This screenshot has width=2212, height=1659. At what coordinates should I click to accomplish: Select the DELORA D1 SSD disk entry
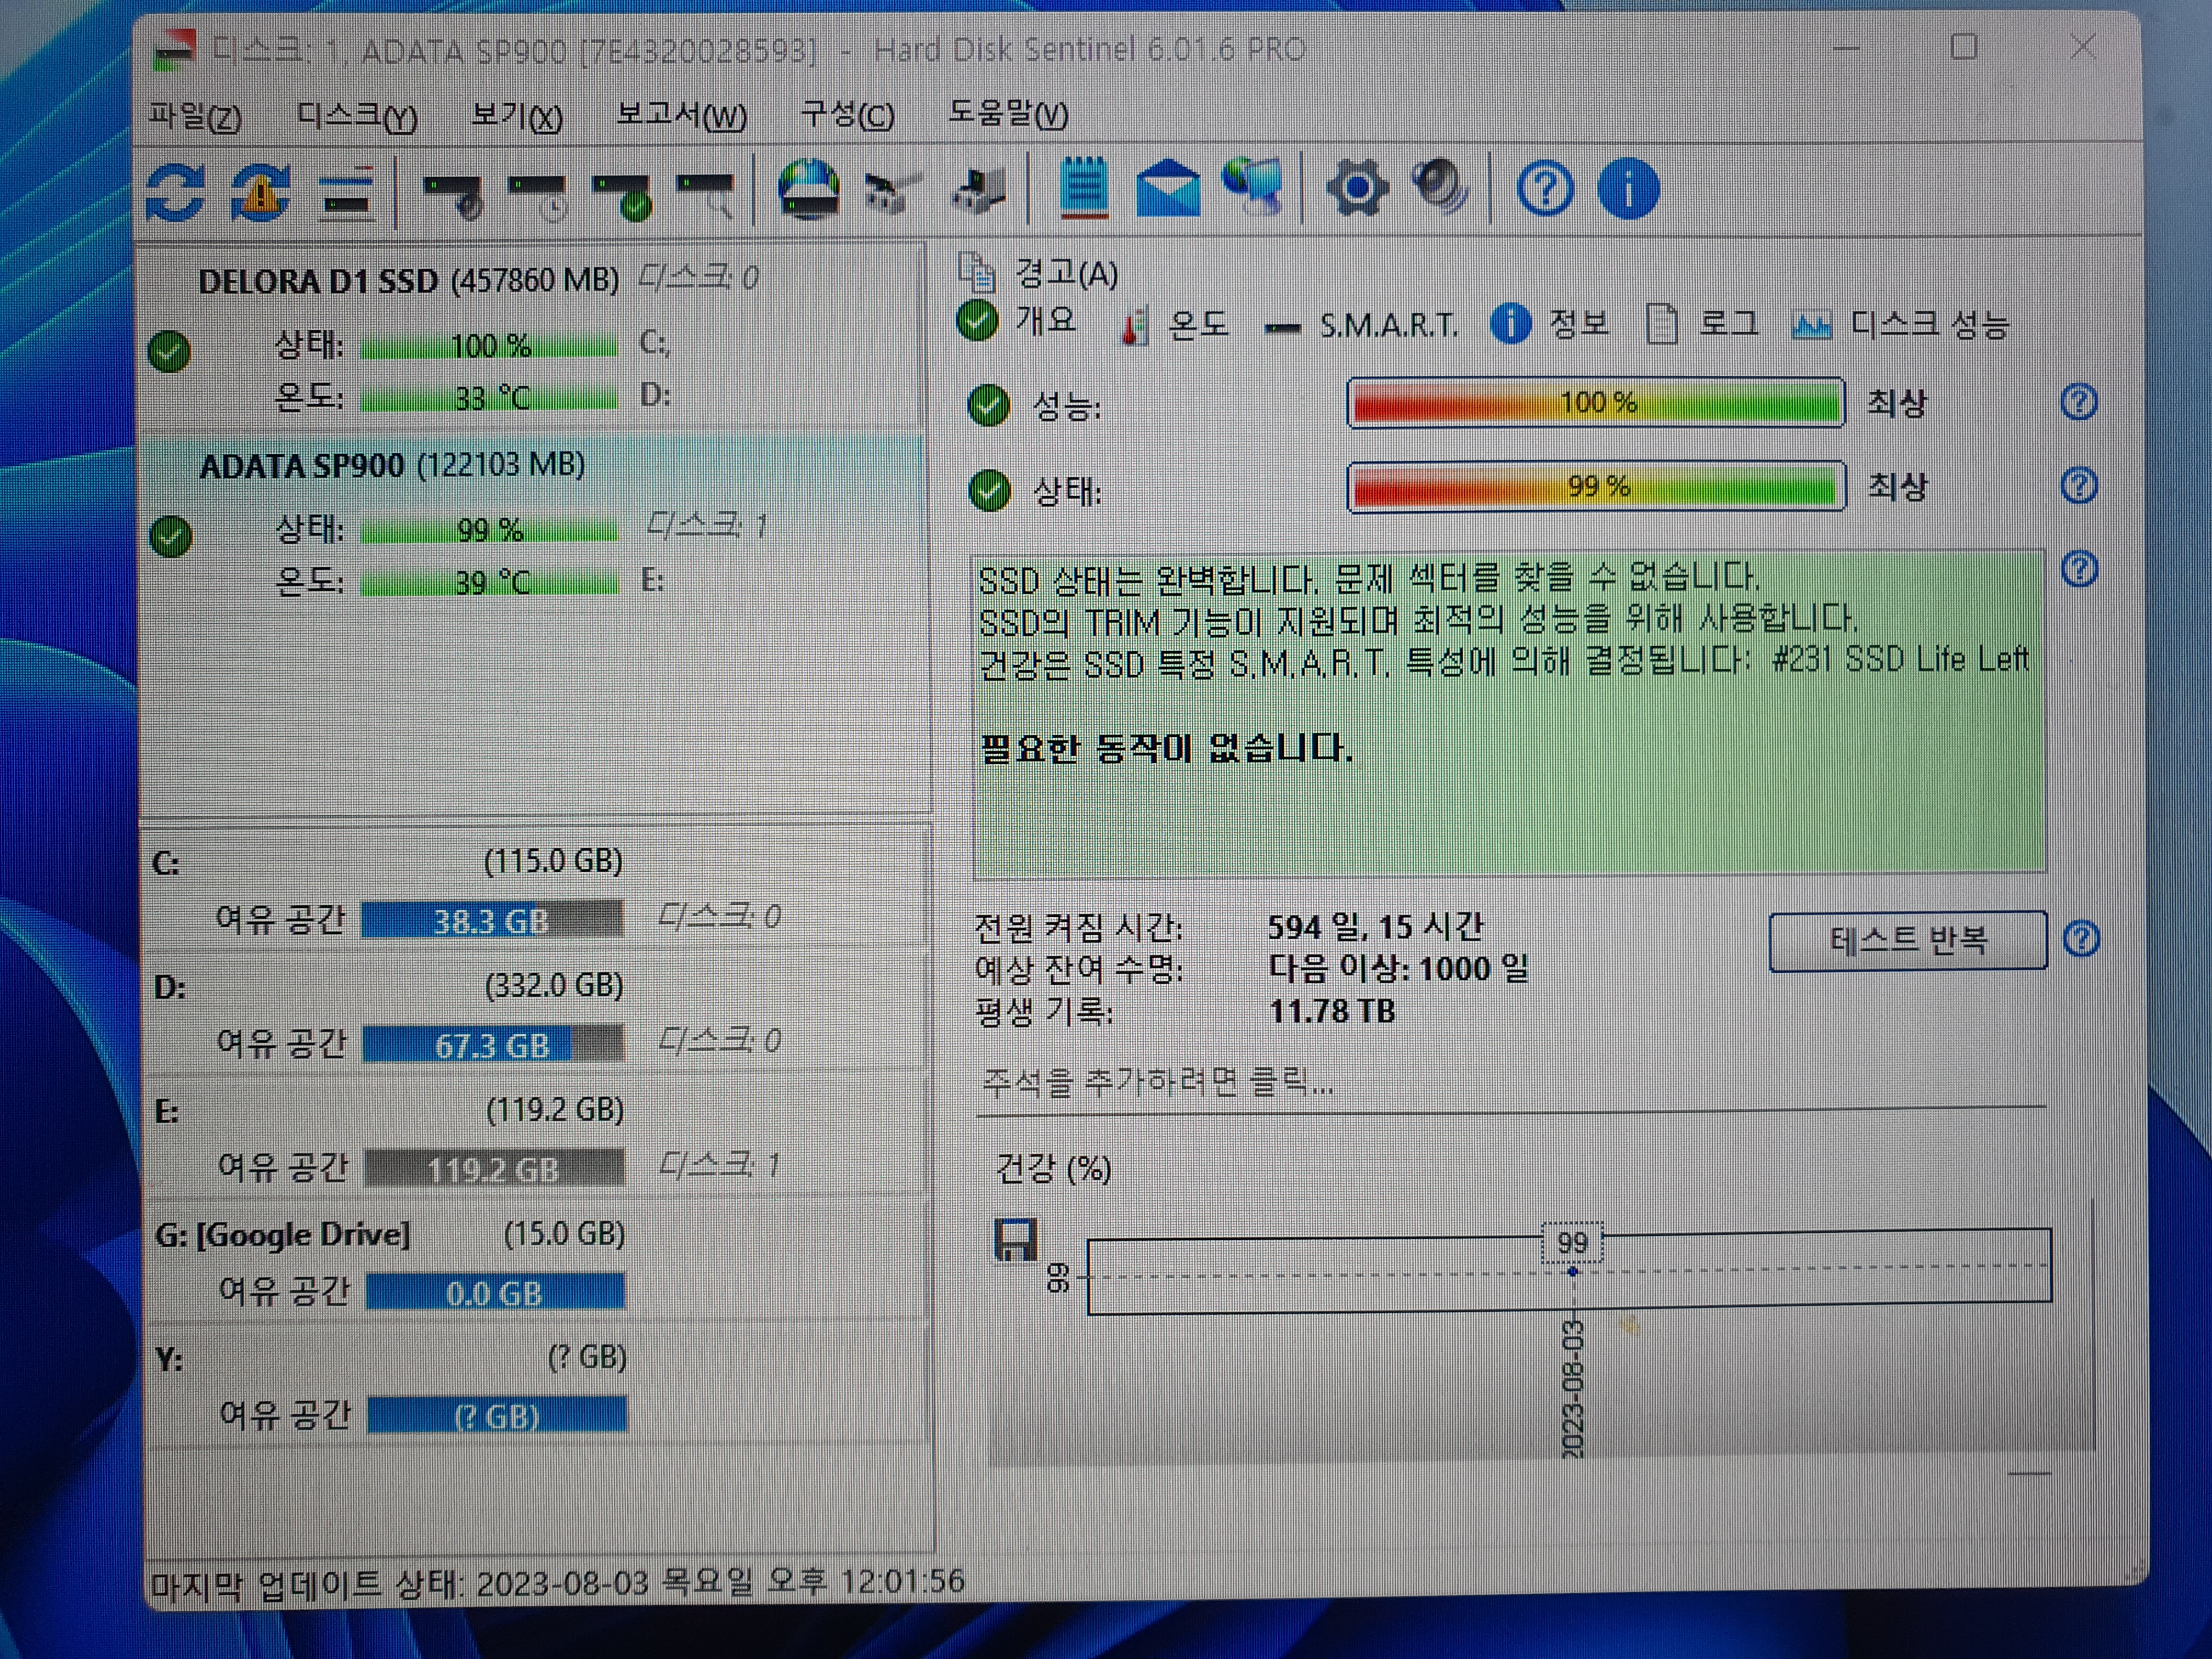532,337
